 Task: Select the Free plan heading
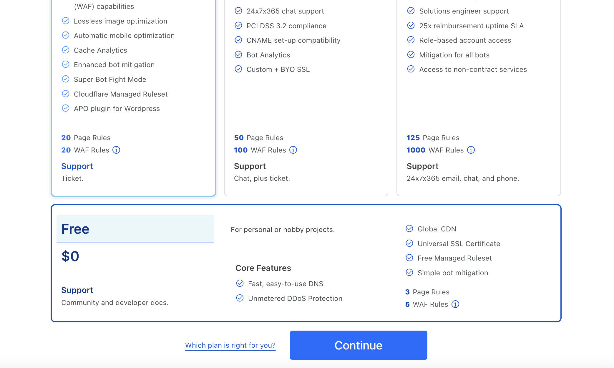click(75, 229)
